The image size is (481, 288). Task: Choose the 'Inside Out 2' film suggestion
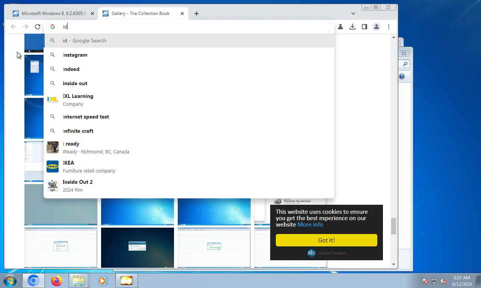click(189, 186)
